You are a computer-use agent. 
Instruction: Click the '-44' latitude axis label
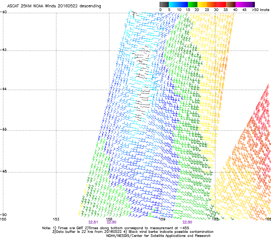click(x=3, y=89)
